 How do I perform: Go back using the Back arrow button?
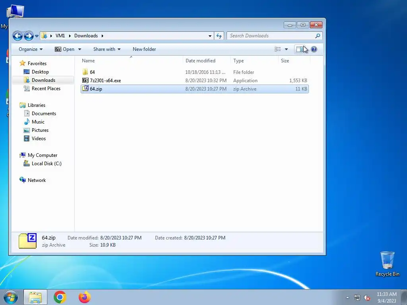(17, 36)
